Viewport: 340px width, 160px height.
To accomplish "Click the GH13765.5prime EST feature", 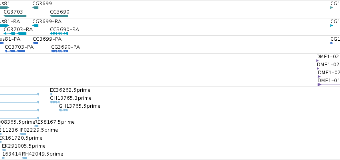I will pyautogui.click(x=63, y=110).
